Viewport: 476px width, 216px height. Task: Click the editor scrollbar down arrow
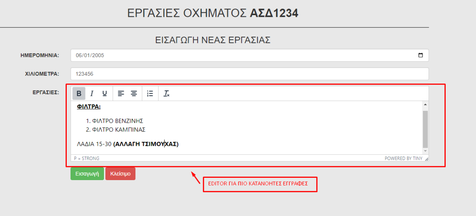click(425, 151)
